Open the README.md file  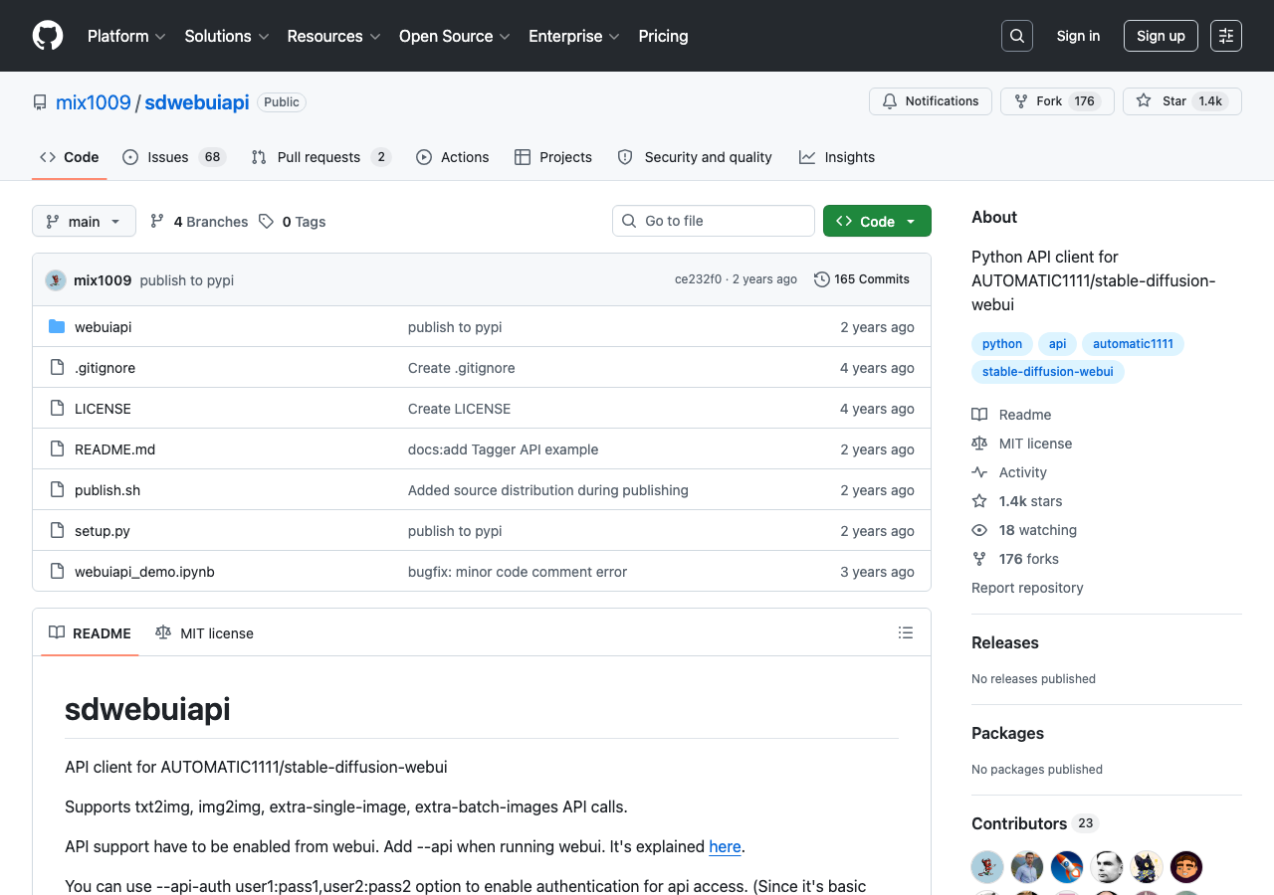(114, 449)
